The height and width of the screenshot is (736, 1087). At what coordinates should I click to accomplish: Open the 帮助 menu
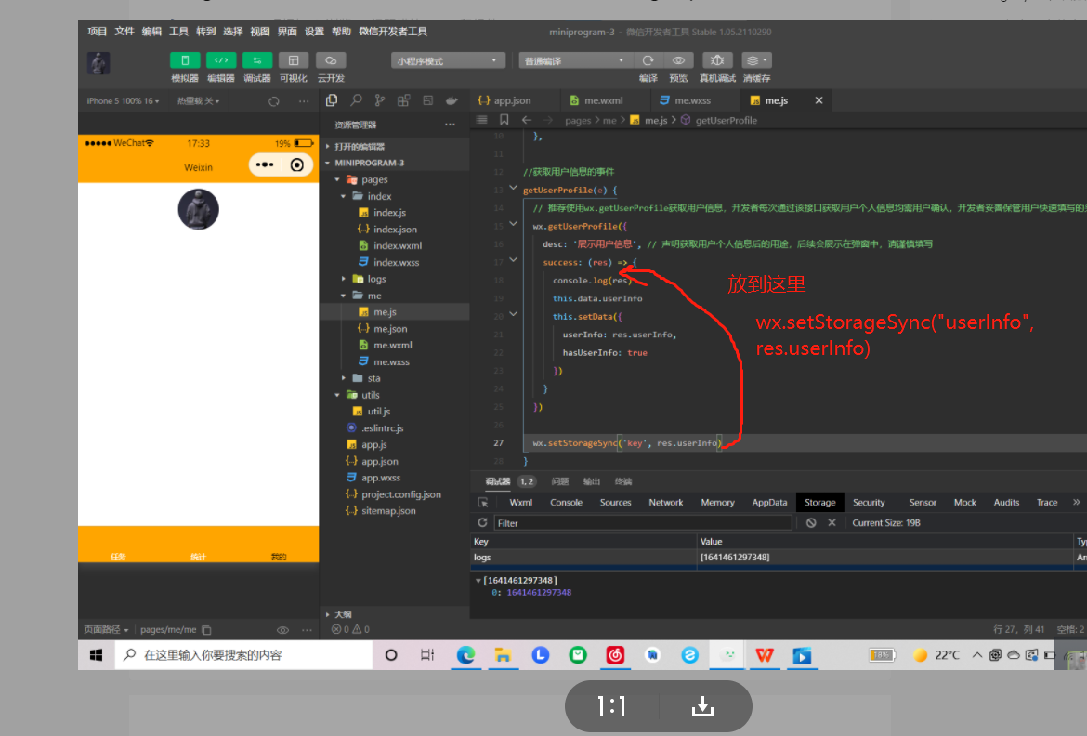click(x=341, y=32)
